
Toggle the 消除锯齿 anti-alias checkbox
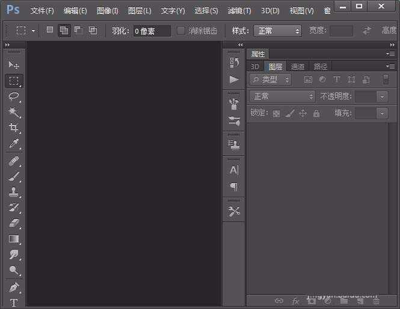pos(181,31)
